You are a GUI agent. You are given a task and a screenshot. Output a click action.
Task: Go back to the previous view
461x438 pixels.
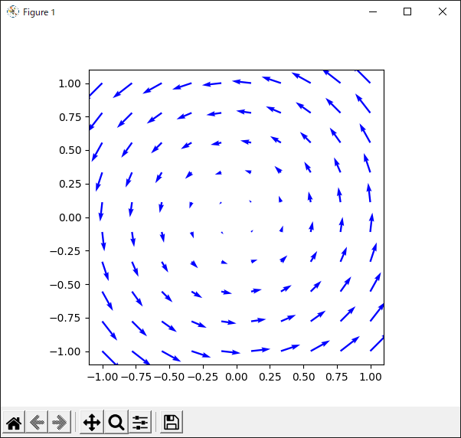pyautogui.click(x=36, y=422)
